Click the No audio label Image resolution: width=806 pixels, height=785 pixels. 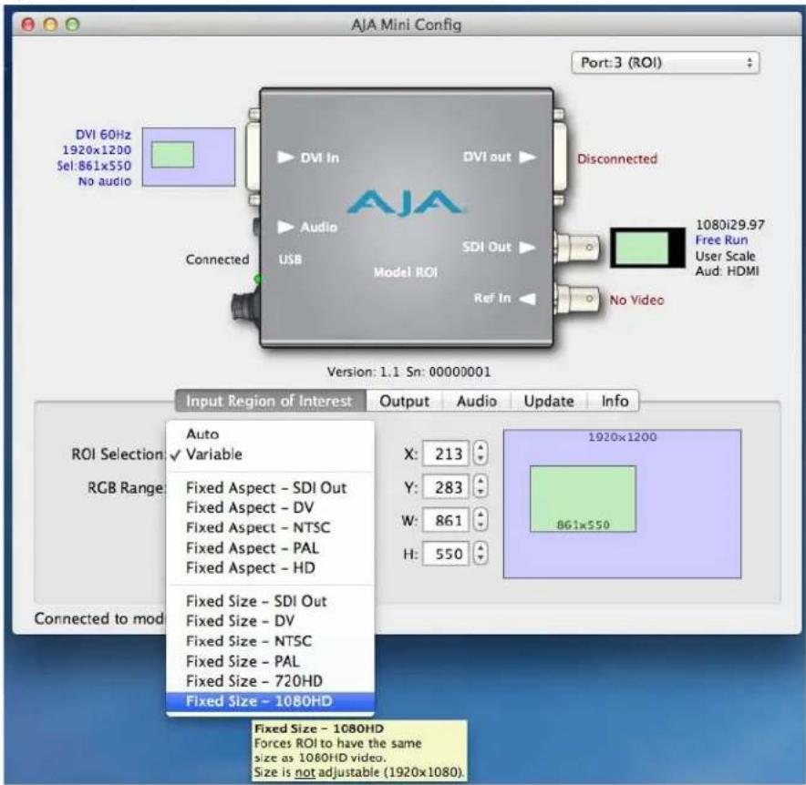105,181
